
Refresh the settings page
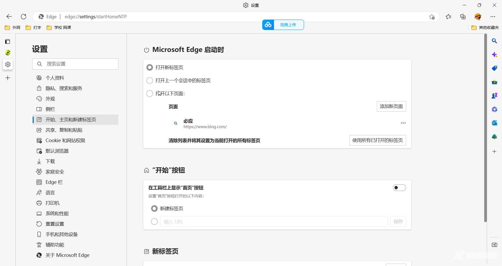click(x=24, y=17)
